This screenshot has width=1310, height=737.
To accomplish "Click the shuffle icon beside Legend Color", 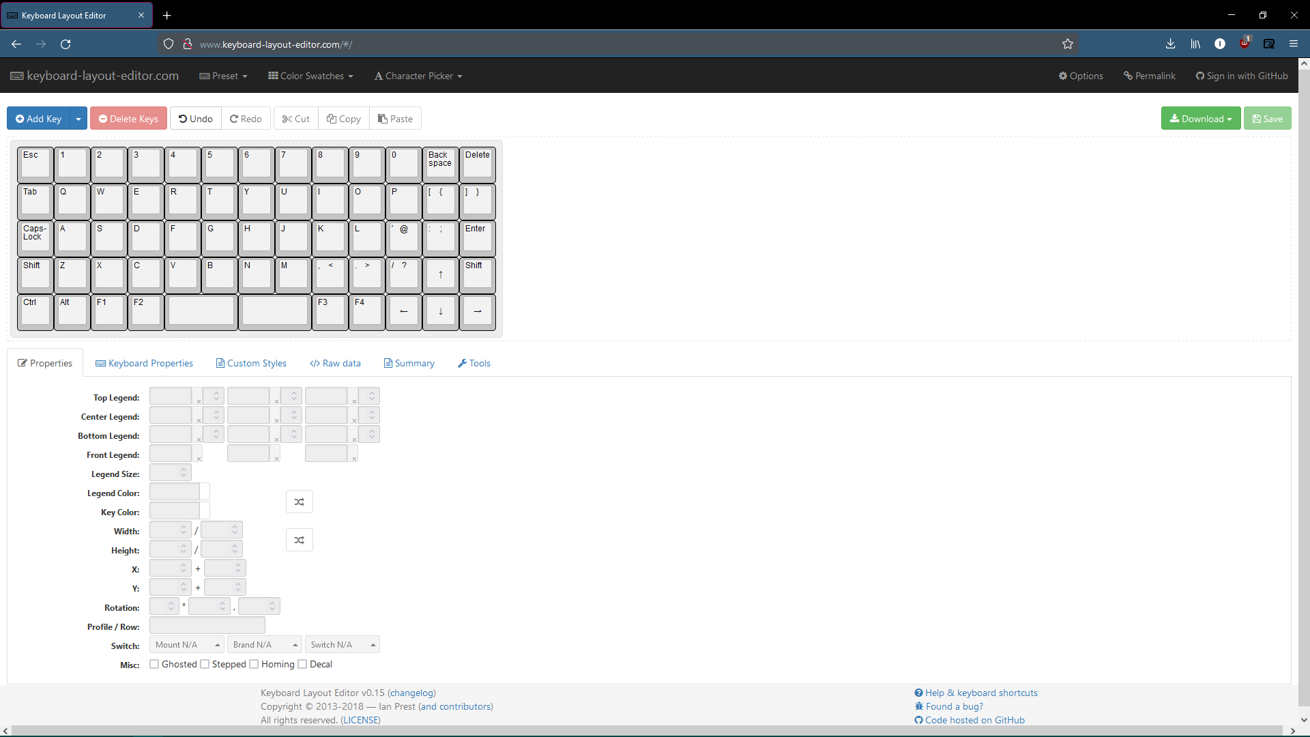I will 299,502.
